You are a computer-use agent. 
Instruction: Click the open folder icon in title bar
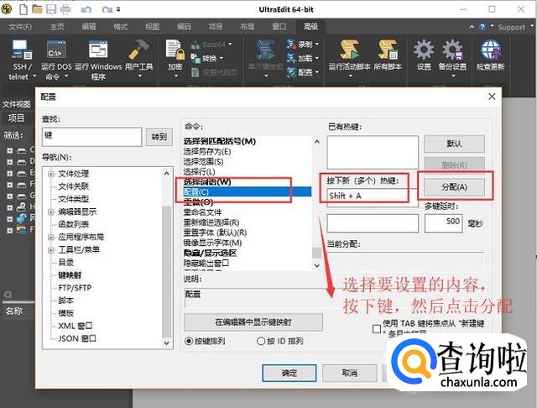point(37,9)
